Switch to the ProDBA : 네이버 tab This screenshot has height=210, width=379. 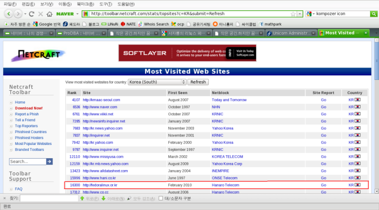point(82,33)
